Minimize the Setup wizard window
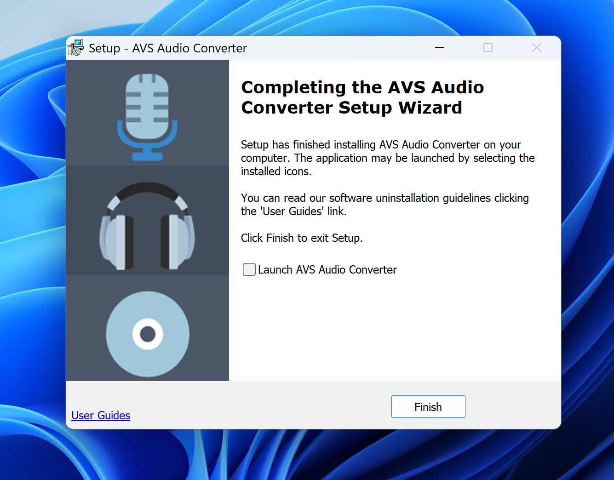This screenshot has width=614, height=480. tap(440, 48)
